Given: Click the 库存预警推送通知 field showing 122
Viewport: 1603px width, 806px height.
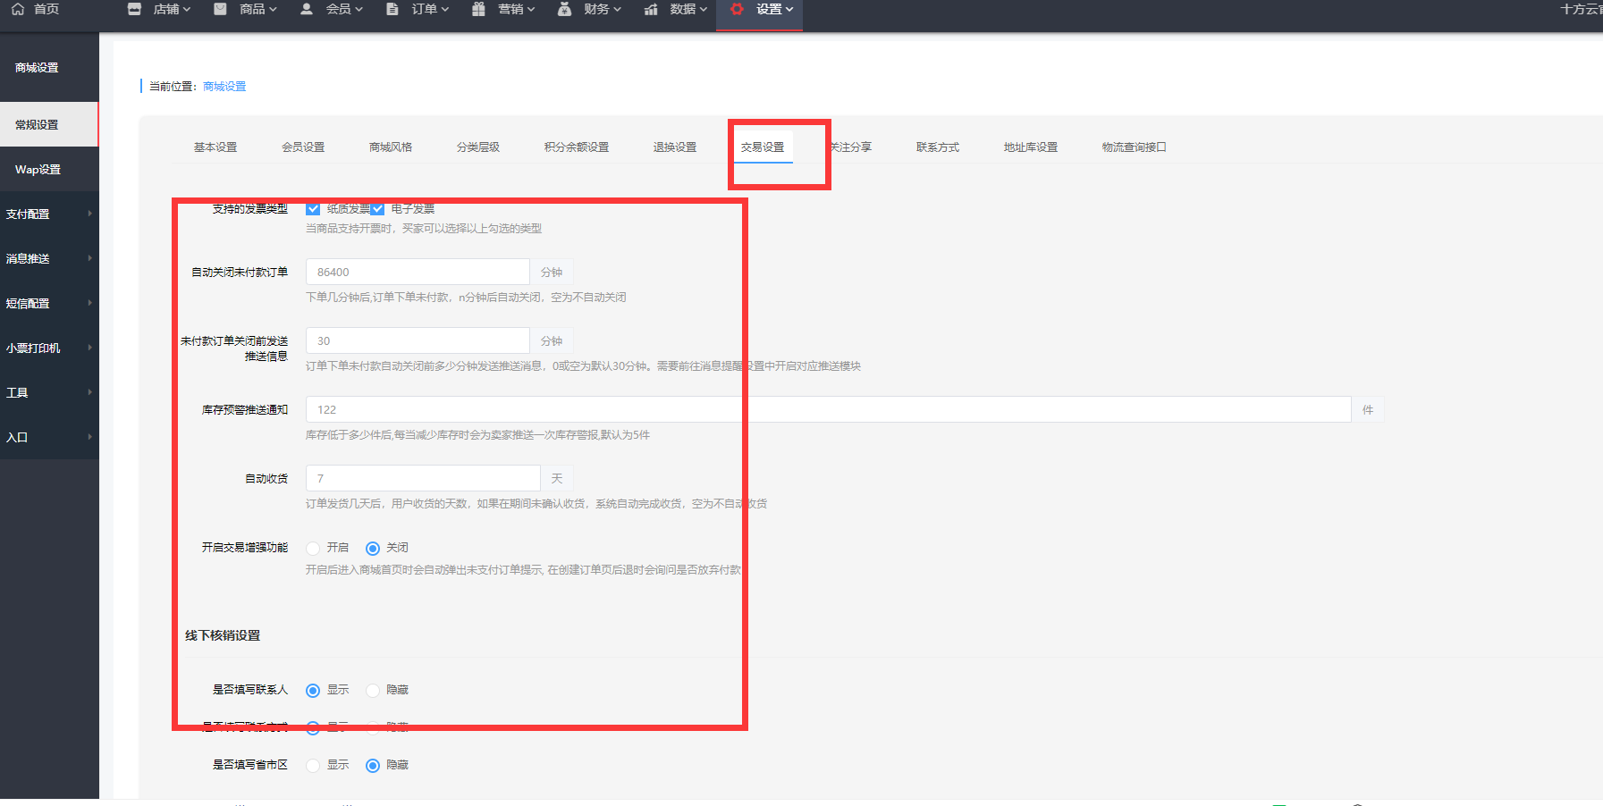Looking at the screenshot, I should pyautogui.click(x=828, y=409).
